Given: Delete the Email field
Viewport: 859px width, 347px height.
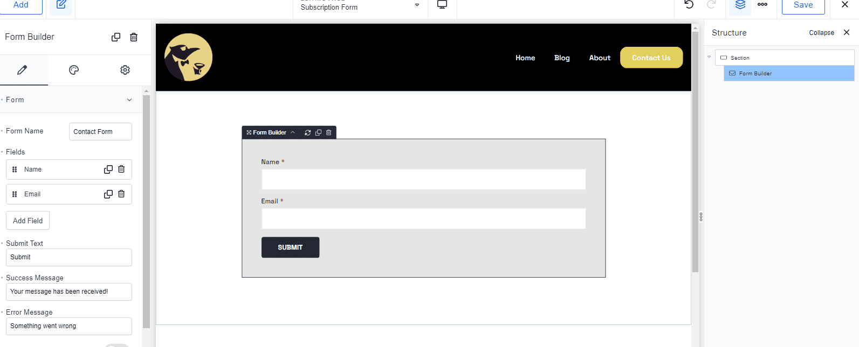Looking at the screenshot, I should point(121,194).
